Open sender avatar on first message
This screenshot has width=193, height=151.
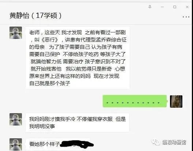[x=16, y=33]
